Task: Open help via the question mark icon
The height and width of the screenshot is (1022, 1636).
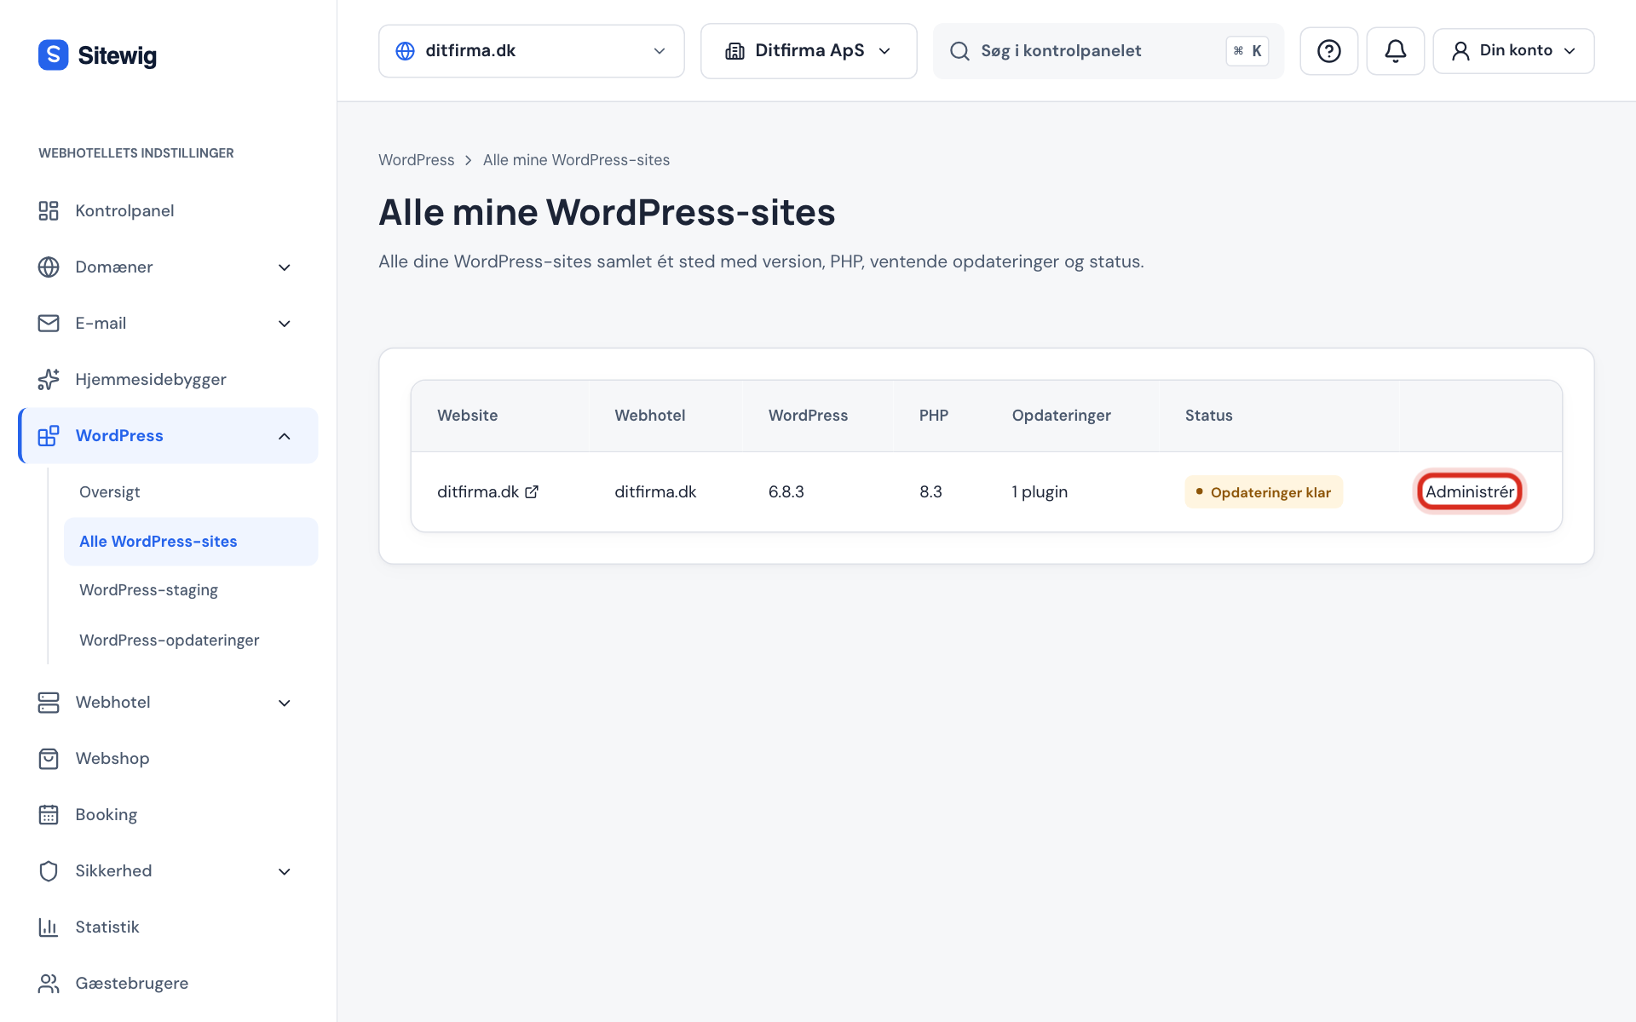Action: [x=1328, y=51]
